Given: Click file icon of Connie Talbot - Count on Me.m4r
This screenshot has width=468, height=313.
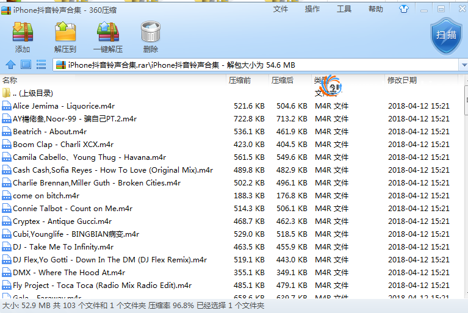Looking at the screenshot, I should point(7,208).
